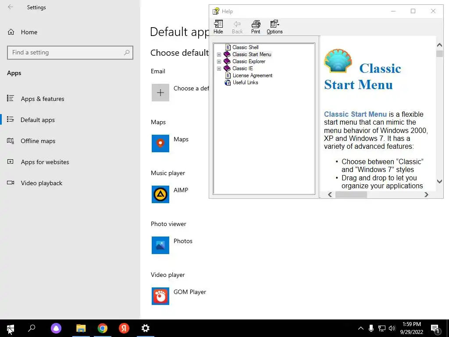449x337 pixels.
Task: Click the search magnifier in Find a setting
Action: (x=127, y=53)
